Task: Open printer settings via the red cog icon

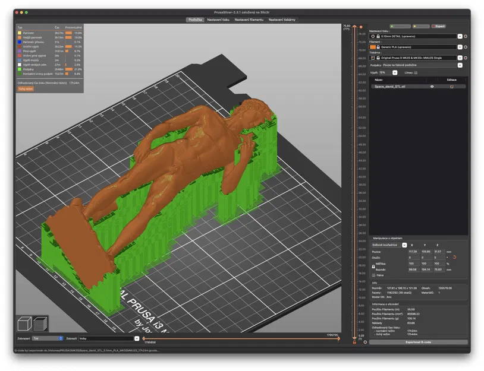Action: click(x=466, y=58)
